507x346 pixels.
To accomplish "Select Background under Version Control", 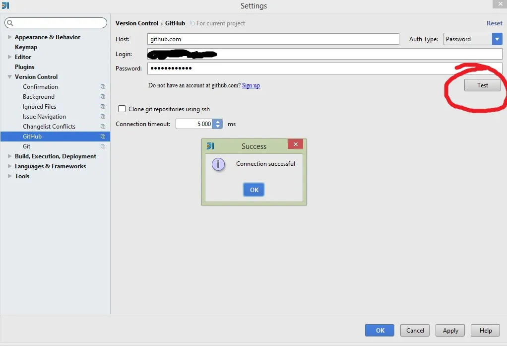I will coord(39,96).
